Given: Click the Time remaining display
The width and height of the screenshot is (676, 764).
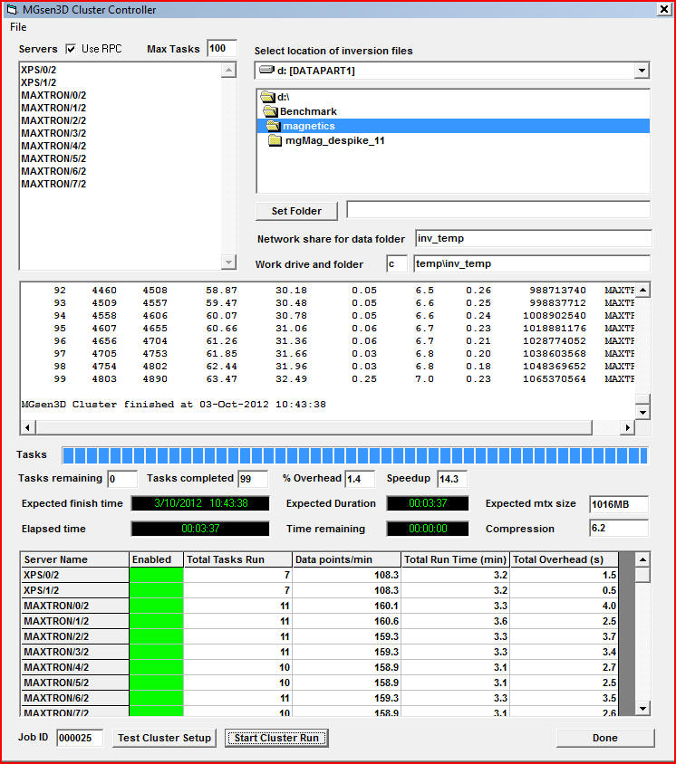Looking at the screenshot, I should (x=428, y=529).
